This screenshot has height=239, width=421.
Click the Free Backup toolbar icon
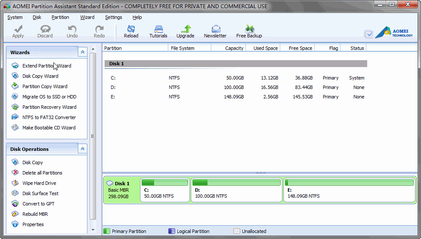coord(249,29)
